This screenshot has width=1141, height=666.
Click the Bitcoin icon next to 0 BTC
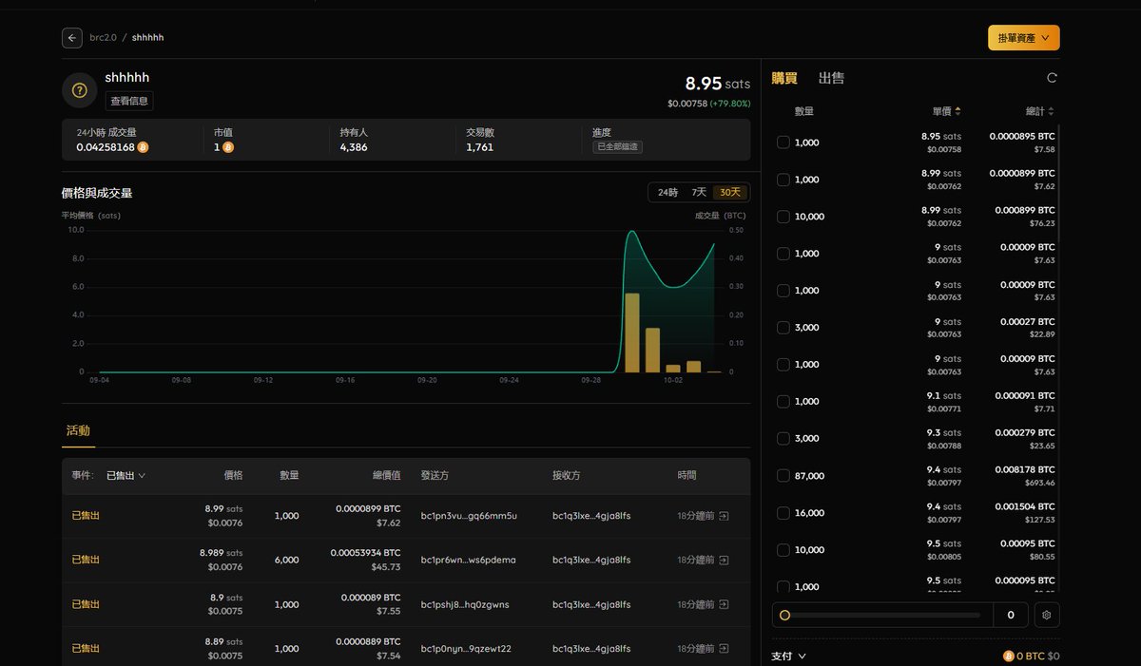1009,656
